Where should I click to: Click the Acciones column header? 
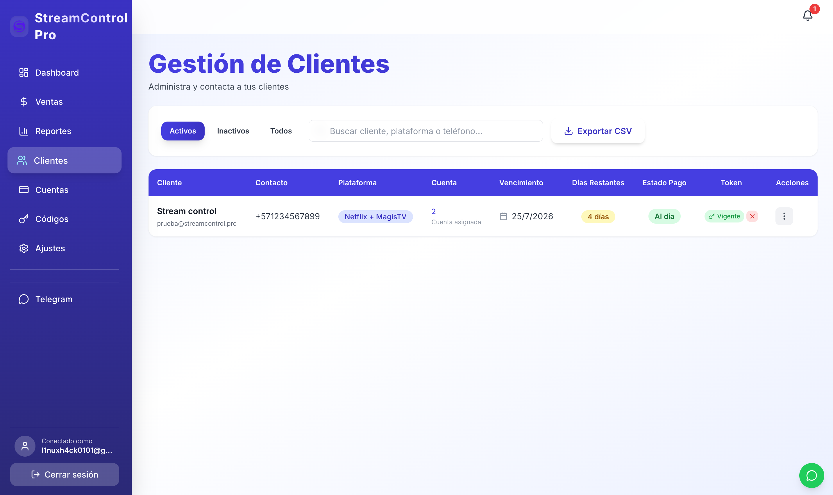tap(792, 183)
